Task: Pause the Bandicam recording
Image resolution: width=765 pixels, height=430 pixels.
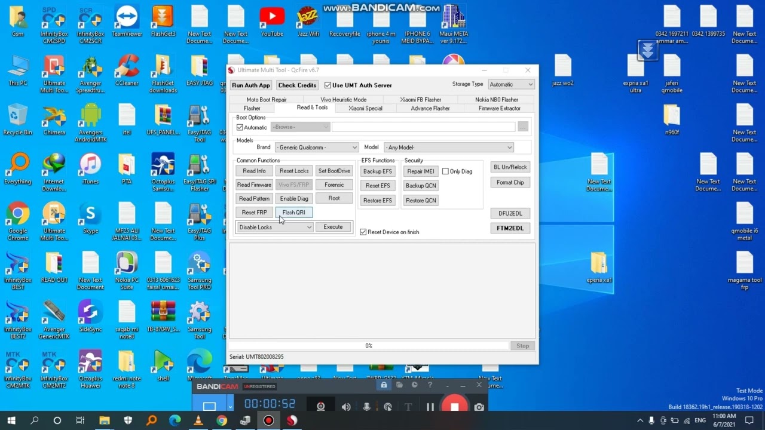Action: (x=430, y=407)
